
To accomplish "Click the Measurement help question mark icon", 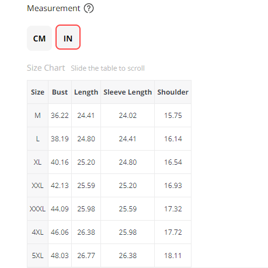I will 89,9.
